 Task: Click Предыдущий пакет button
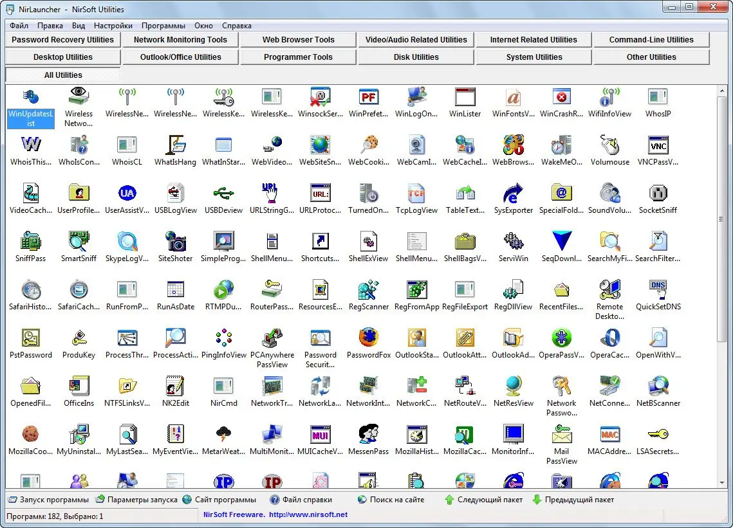coord(573,500)
